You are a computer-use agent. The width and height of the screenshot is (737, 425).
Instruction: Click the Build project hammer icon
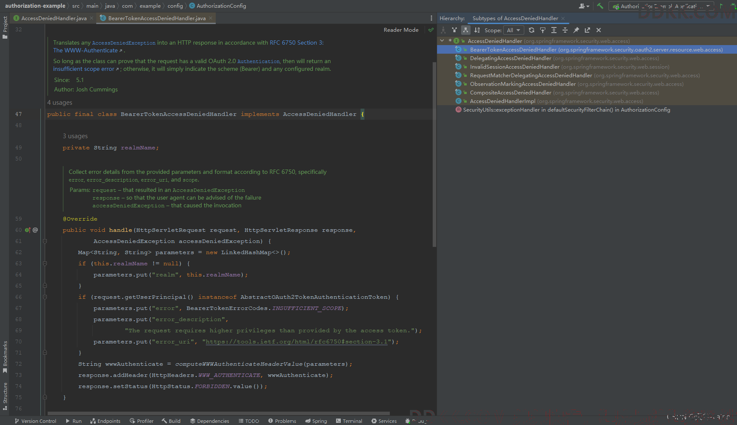coord(600,6)
